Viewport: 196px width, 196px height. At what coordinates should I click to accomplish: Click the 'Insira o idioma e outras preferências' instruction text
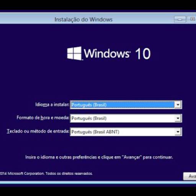pos(99,157)
